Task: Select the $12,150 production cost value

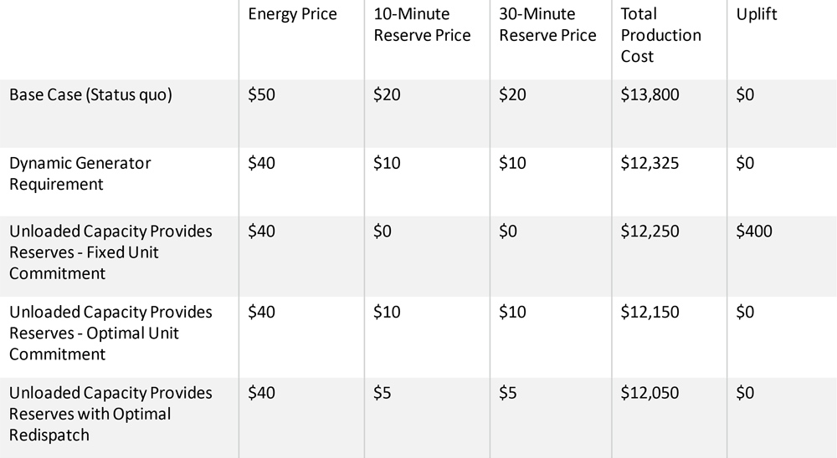Action: 650,312
